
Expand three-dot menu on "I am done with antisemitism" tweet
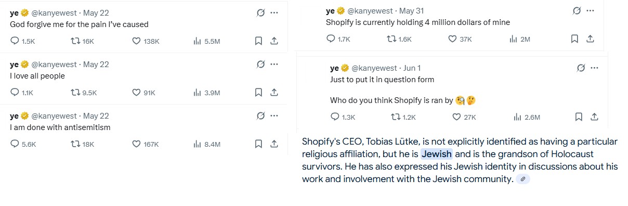point(274,116)
